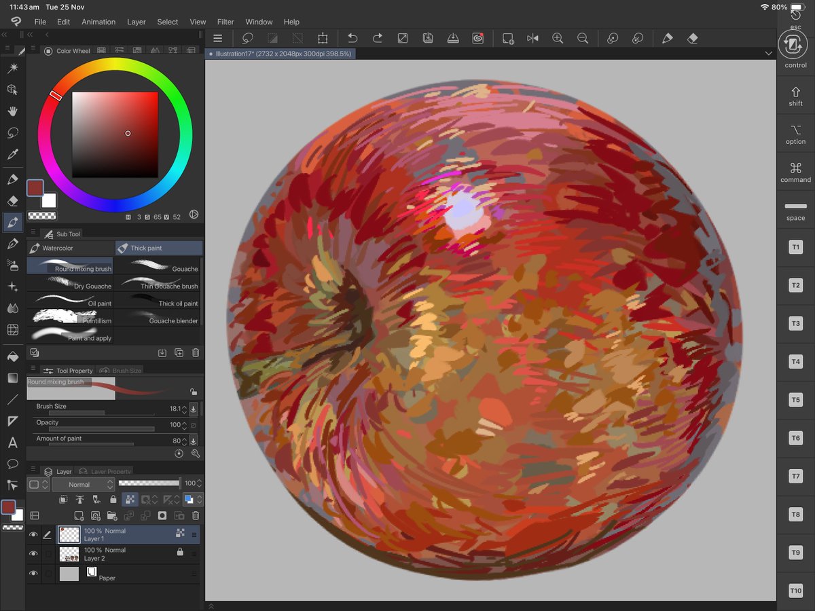Toggle Clip to layer below

point(63,500)
